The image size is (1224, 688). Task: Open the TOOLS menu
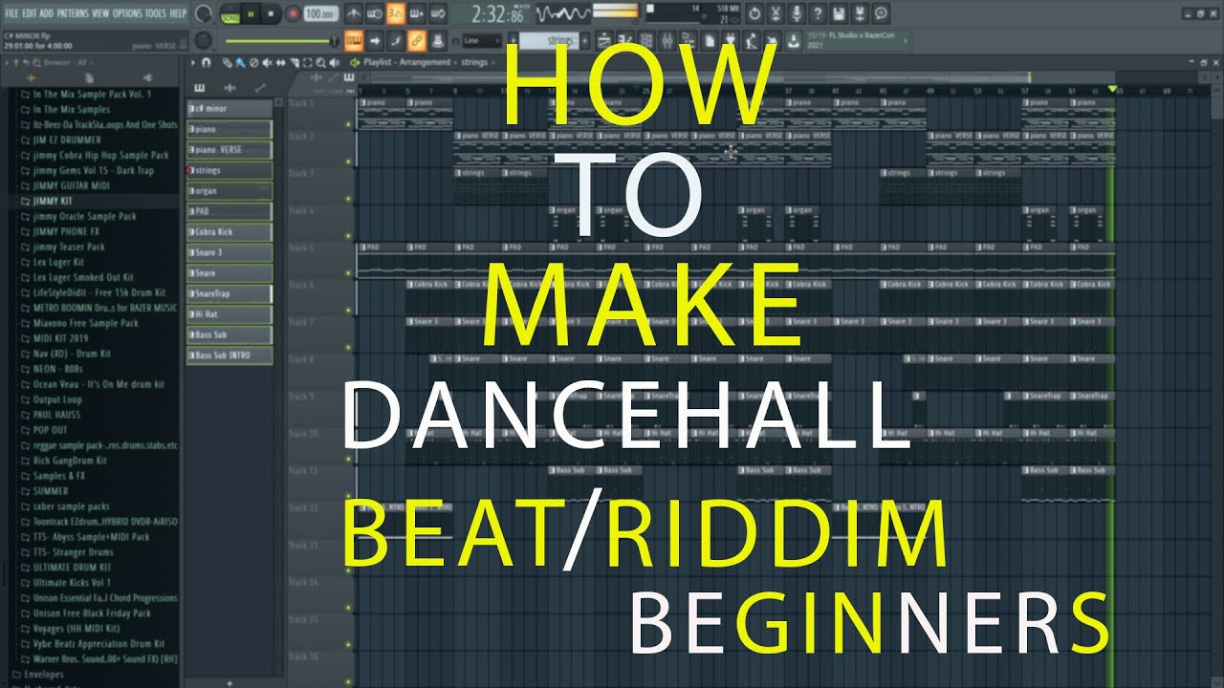click(x=155, y=13)
